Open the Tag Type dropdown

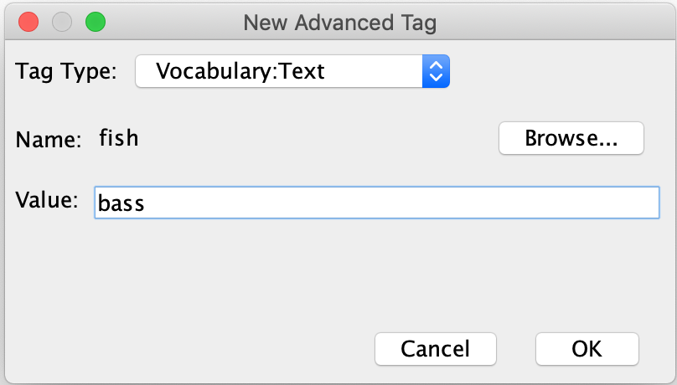pyautogui.click(x=292, y=72)
